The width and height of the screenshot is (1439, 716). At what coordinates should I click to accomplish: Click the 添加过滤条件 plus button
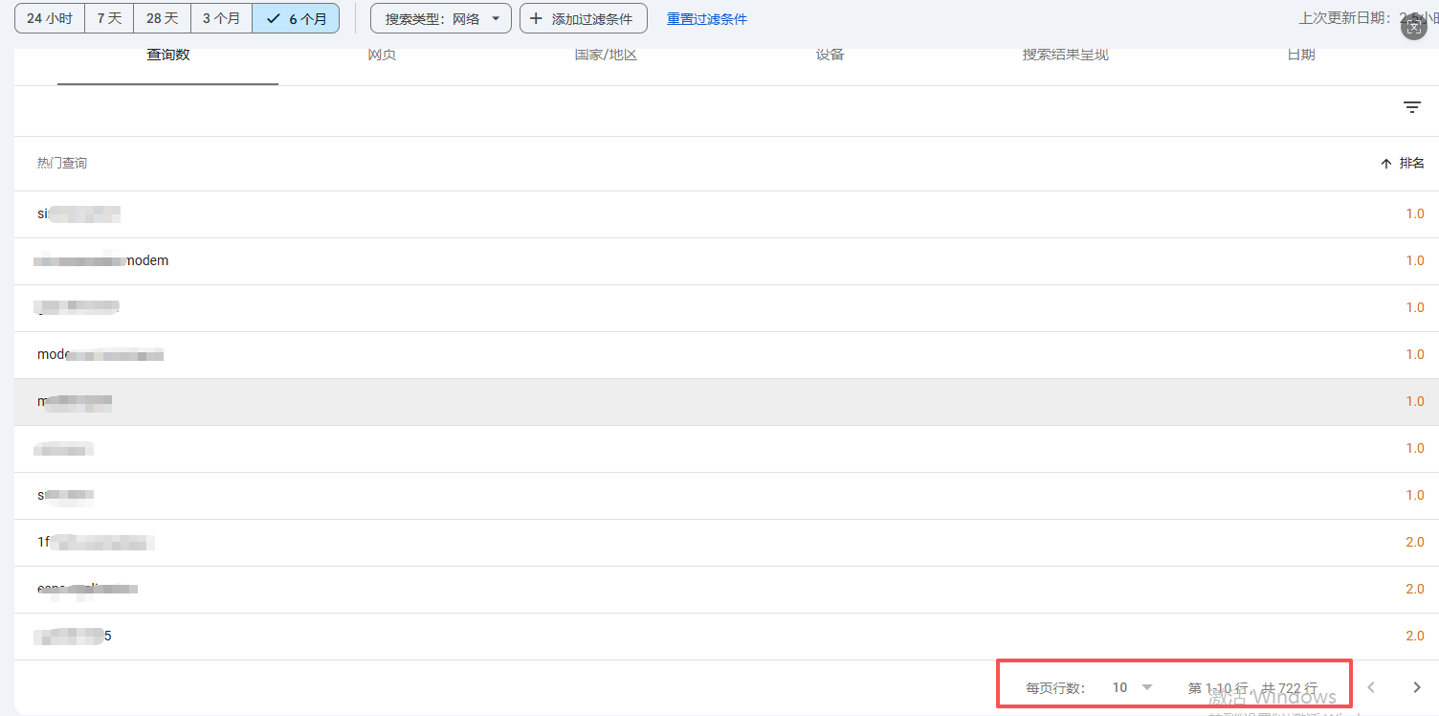[583, 19]
